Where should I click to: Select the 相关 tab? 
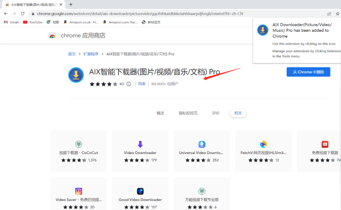[x=238, y=113]
